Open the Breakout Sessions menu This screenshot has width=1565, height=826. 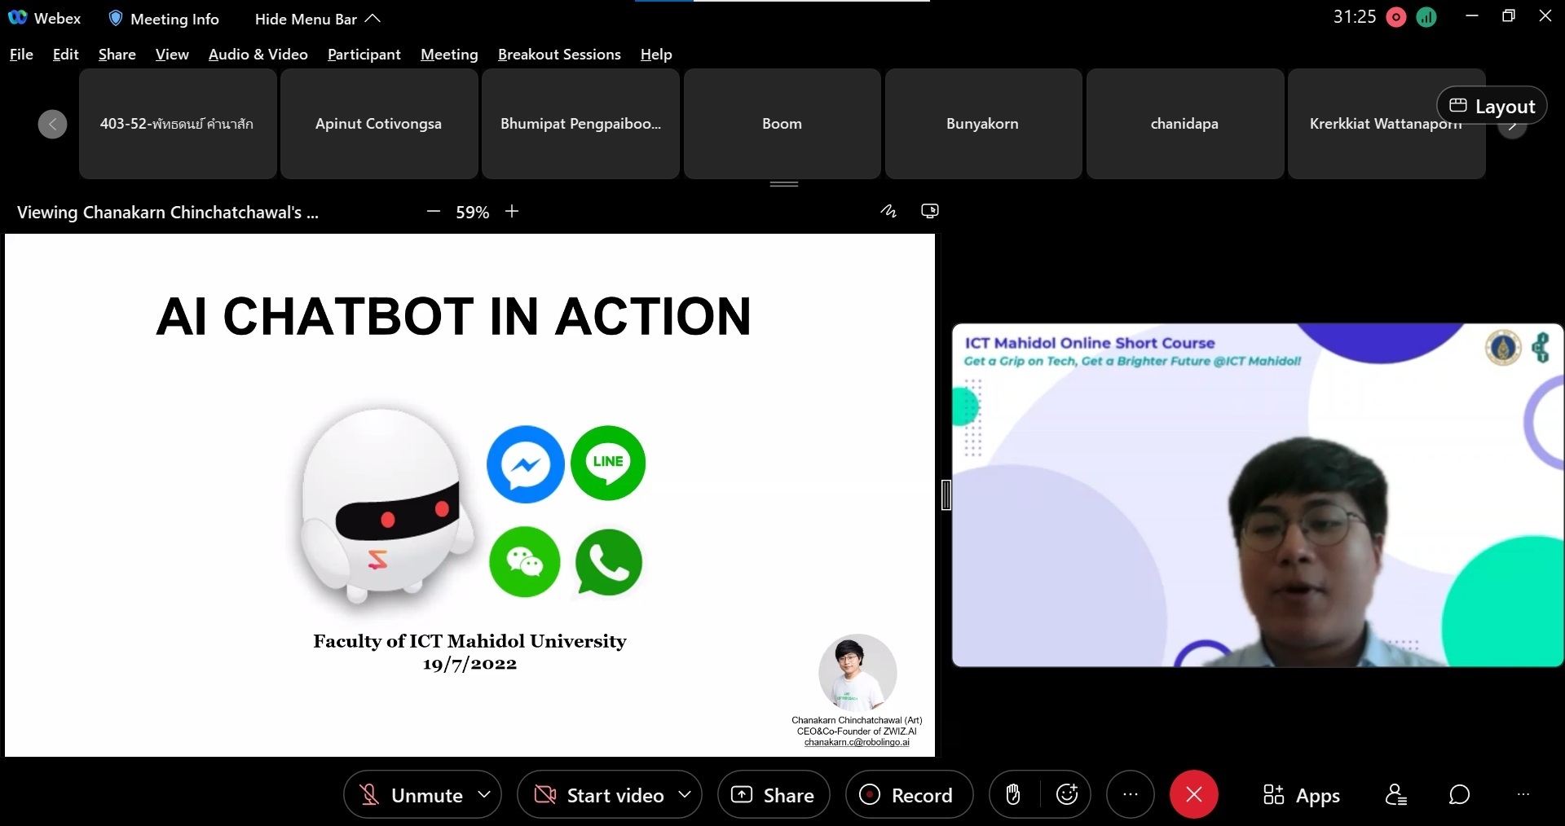click(559, 55)
